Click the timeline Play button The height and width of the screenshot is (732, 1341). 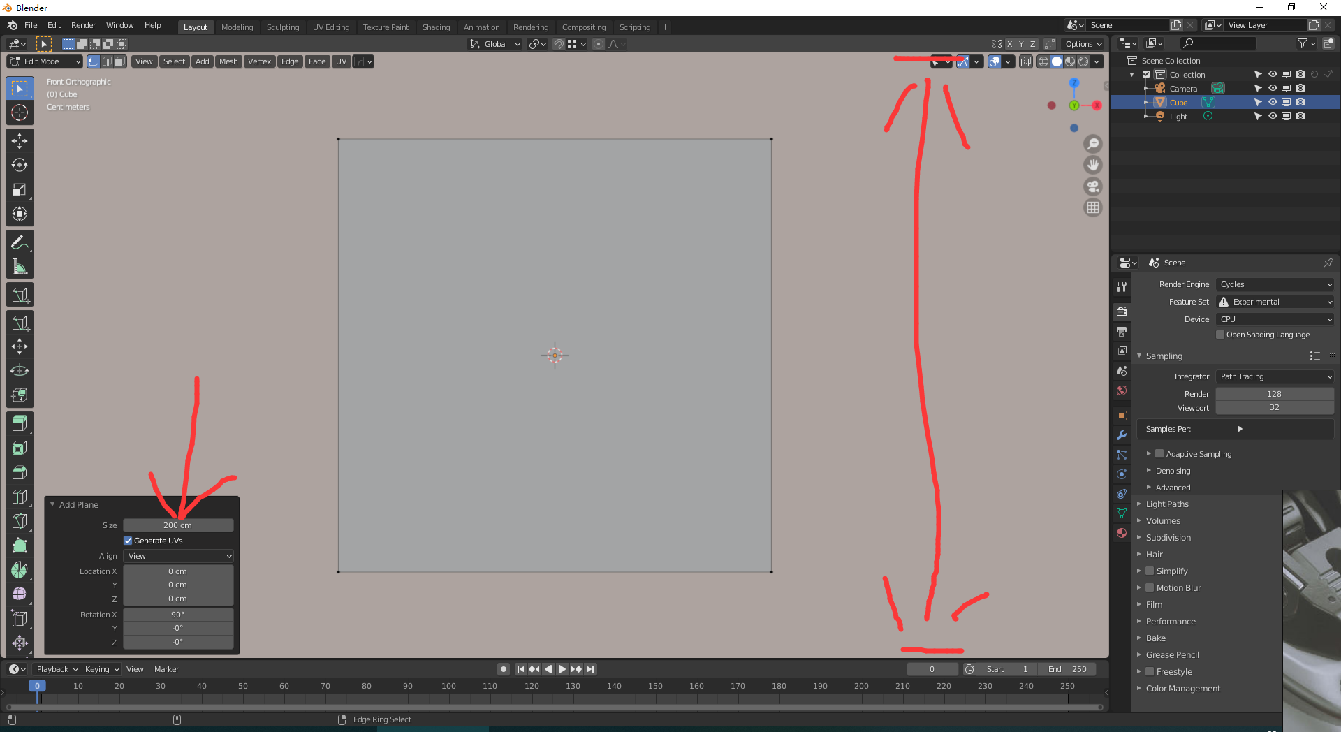coord(562,669)
